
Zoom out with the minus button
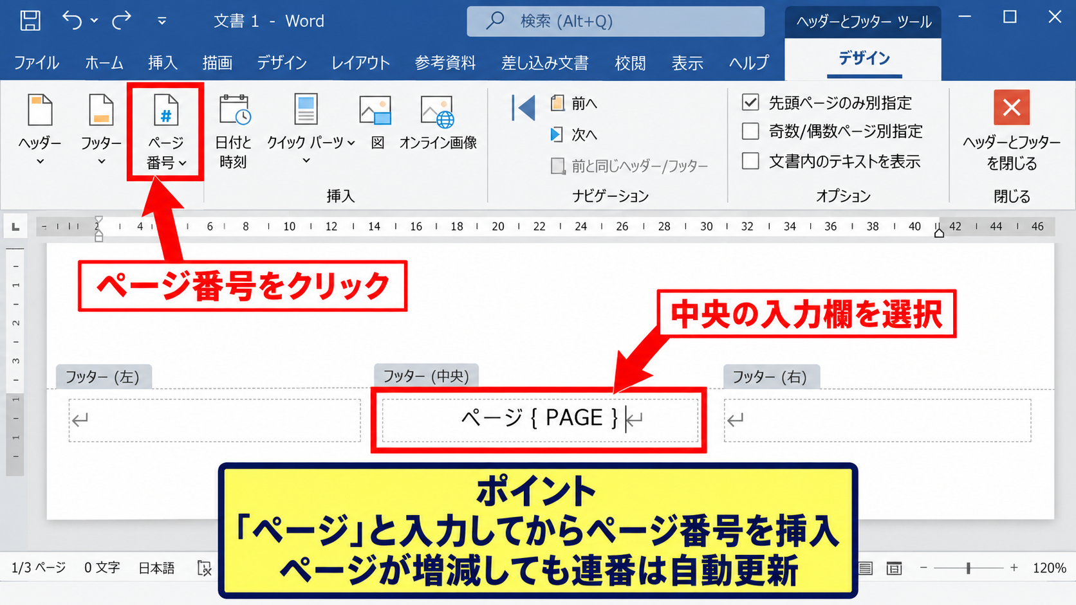coord(923,568)
